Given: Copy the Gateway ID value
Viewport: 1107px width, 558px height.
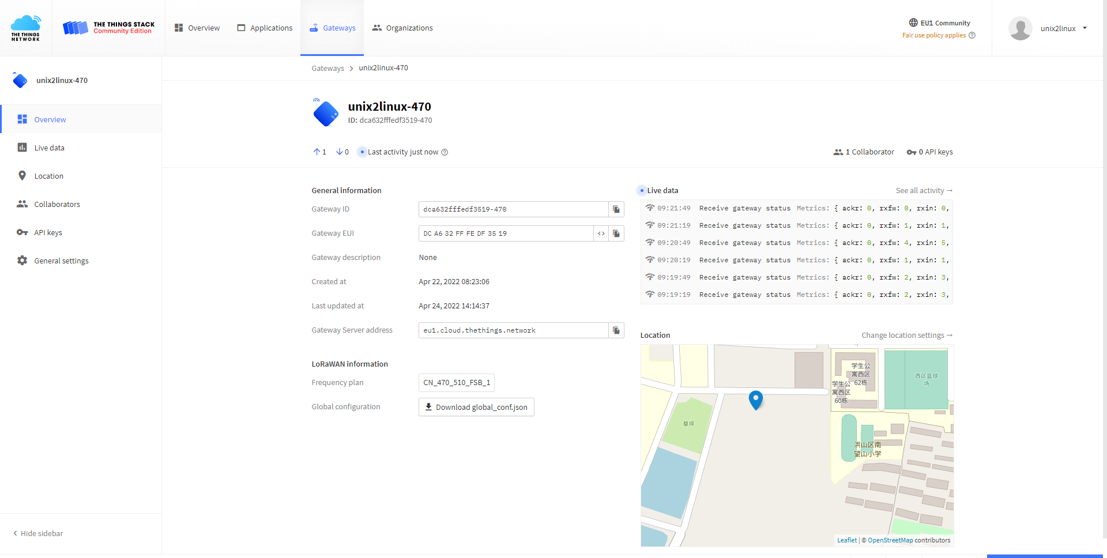Looking at the screenshot, I should click(x=616, y=209).
